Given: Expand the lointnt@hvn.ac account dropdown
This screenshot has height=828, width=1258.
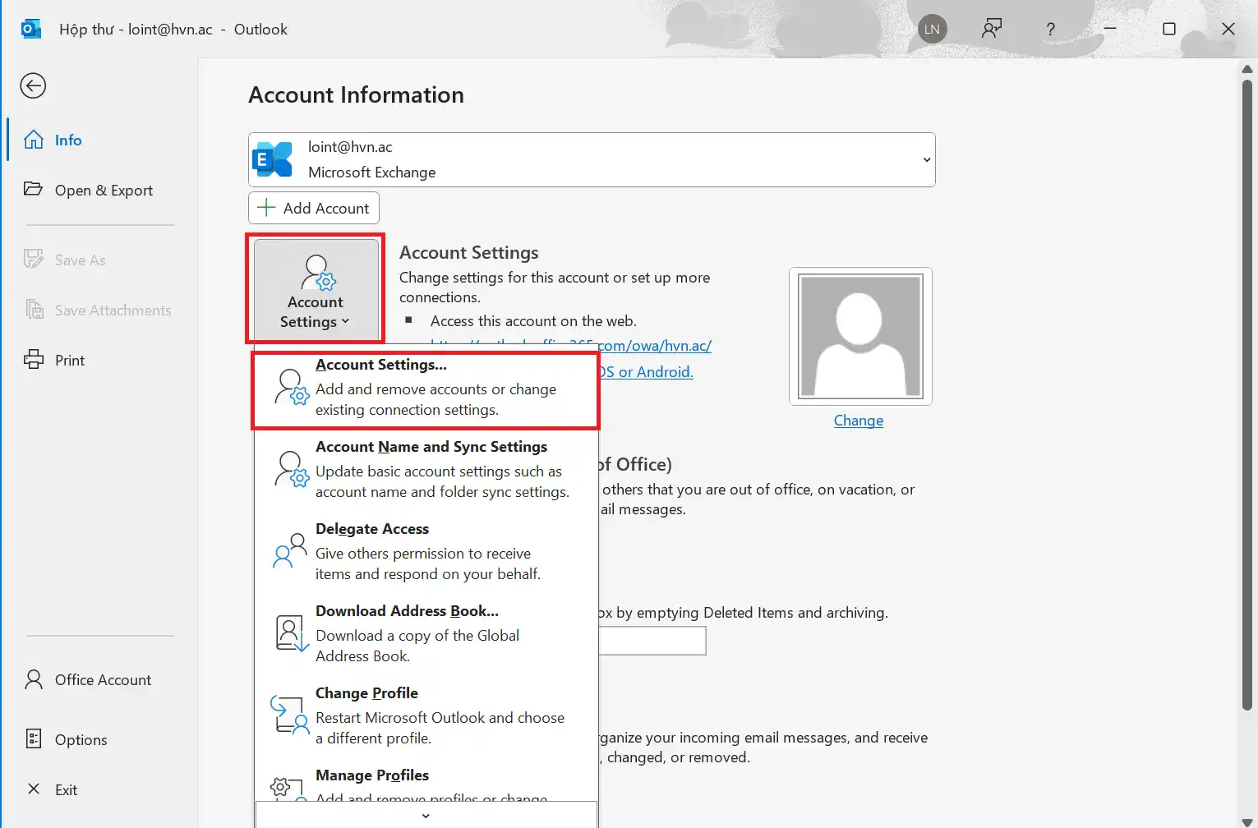Looking at the screenshot, I should (x=926, y=160).
